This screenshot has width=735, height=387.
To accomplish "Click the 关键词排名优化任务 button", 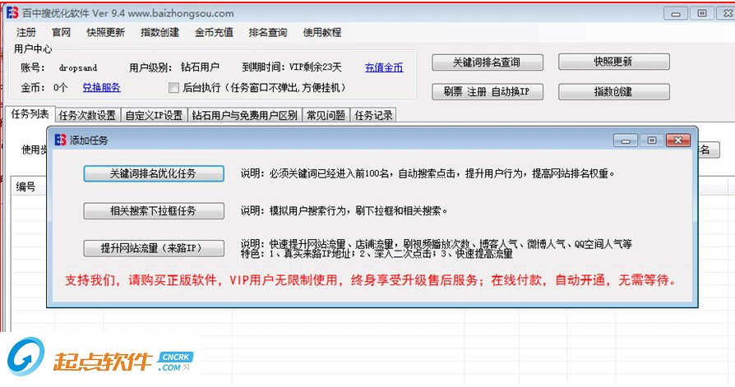I will click(x=154, y=173).
